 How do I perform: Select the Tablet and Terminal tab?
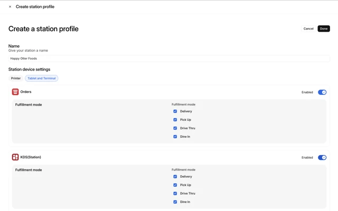[x=42, y=79]
